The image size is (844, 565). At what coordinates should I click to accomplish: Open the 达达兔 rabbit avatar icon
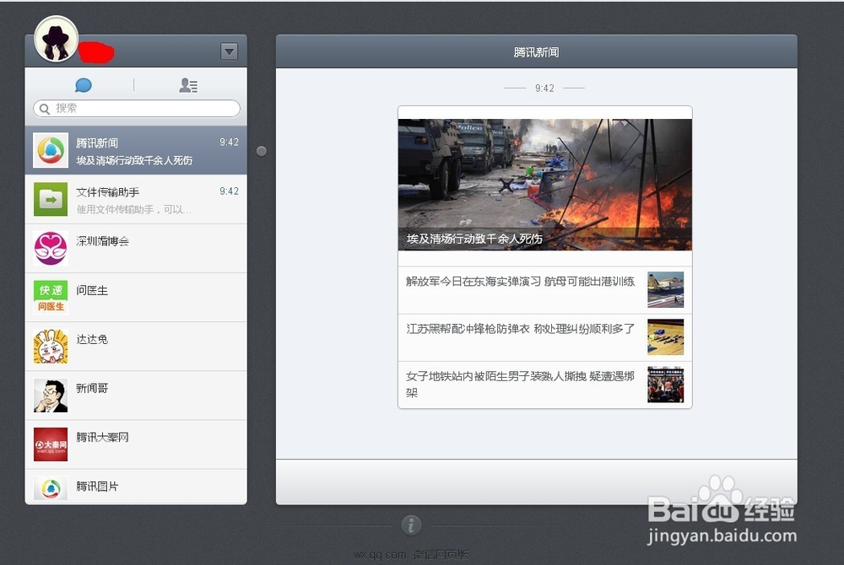(x=50, y=346)
